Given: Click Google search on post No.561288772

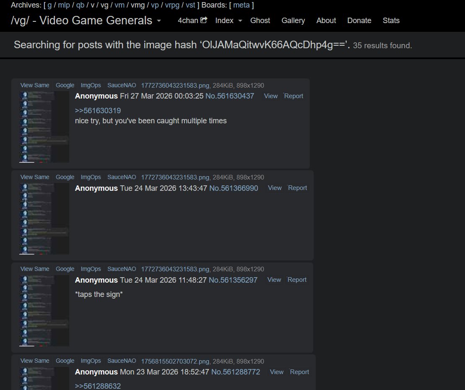Looking at the screenshot, I should click(x=65, y=361).
